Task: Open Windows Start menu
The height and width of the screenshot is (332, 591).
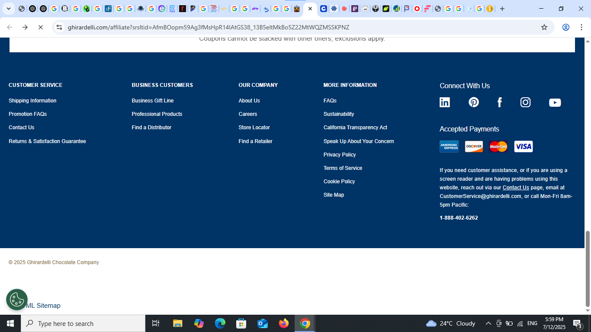Action: pos(10,323)
